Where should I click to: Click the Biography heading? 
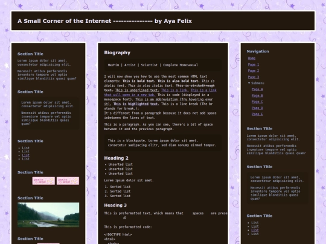(x=117, y=52)
